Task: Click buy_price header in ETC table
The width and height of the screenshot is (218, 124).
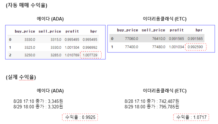Action: click(128, 30)
